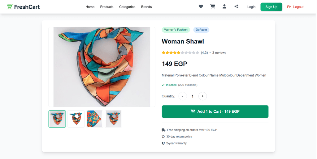Click the FreshCart logo

[23, 7]
